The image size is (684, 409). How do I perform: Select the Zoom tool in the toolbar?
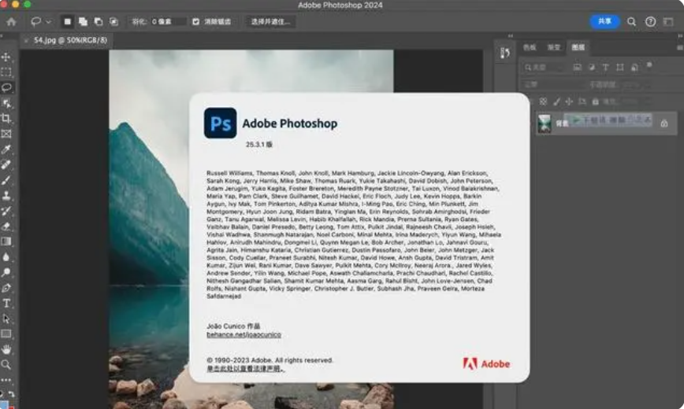[6, 365]
